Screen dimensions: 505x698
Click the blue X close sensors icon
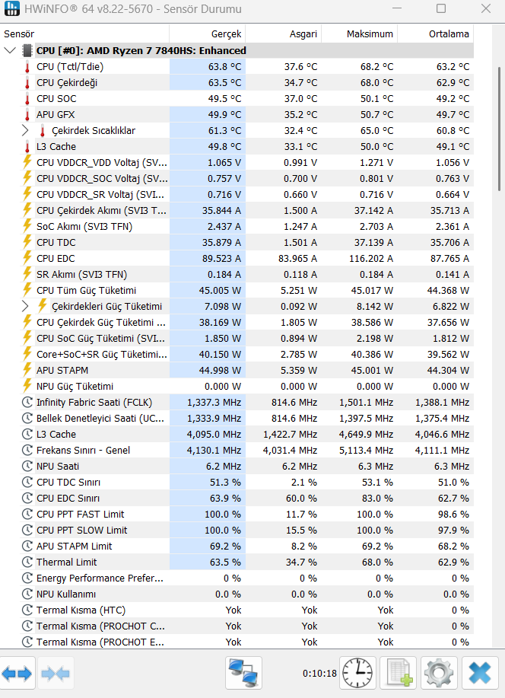[480, 673]
